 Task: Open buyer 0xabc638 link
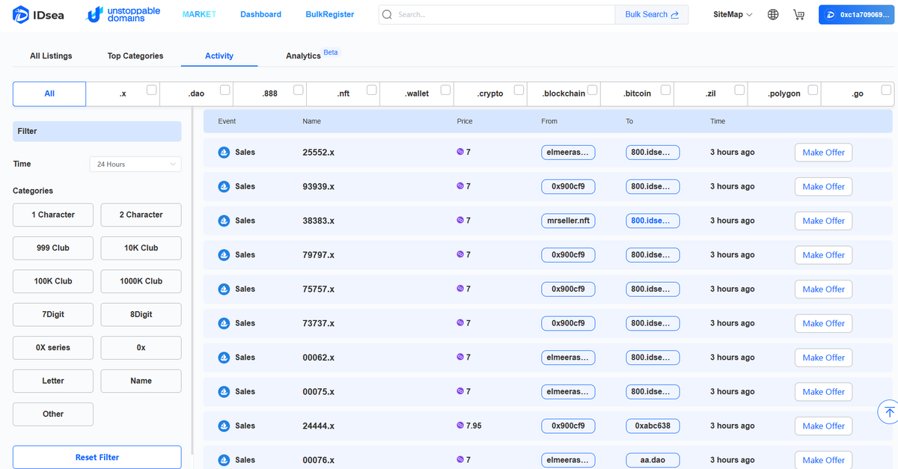pos(653,426)
